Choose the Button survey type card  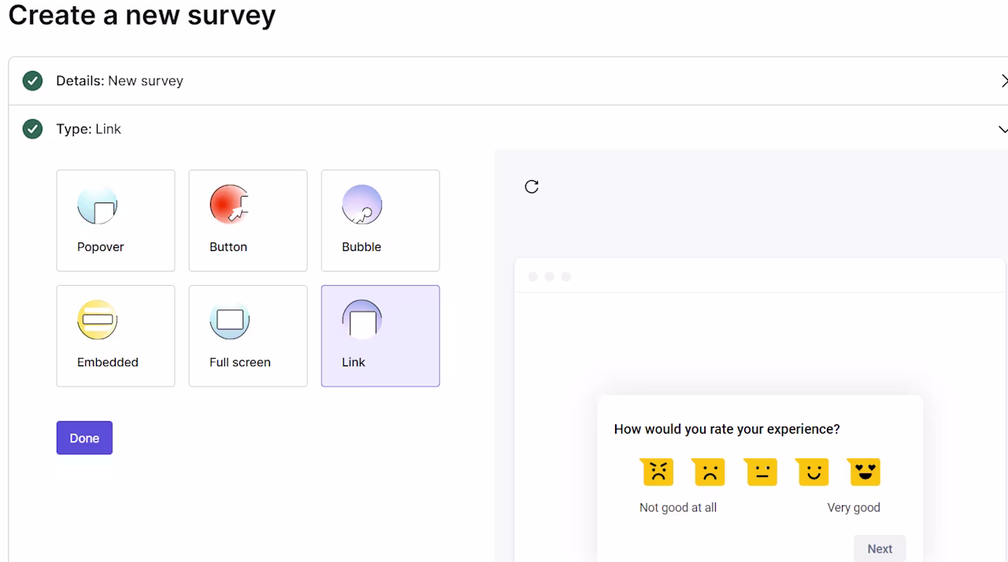[x=248, y=220]
